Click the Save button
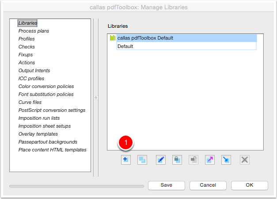The height and width of the screenshot is (199, 277). 167,185
